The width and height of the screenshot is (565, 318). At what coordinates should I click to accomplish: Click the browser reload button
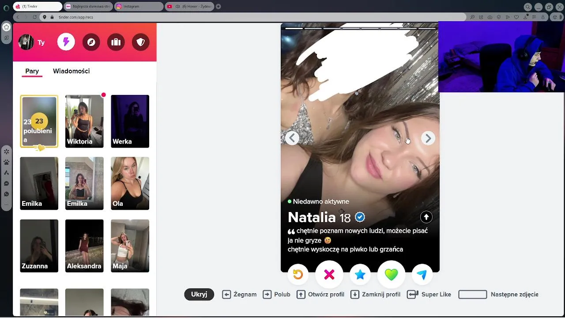[x=35, y=17]
